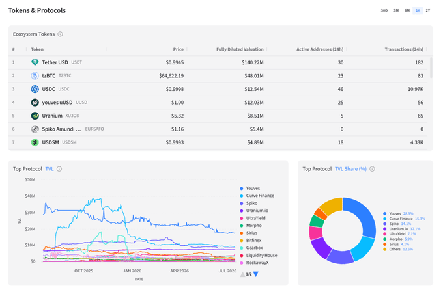Open the TVL metric dropdown

[x=50, y=169]
